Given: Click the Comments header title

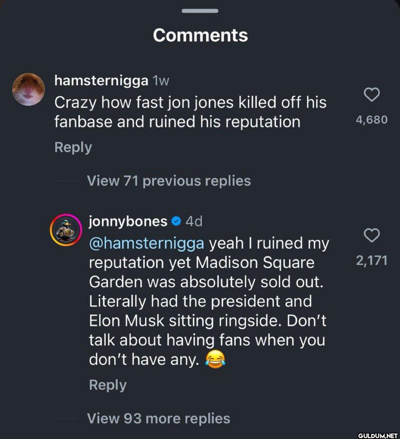Looking at the screenshot, I should [200, 35].
